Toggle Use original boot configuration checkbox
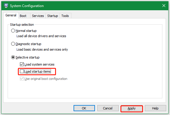This screenshot has height=115, width=170. click(x=22, y=79)
